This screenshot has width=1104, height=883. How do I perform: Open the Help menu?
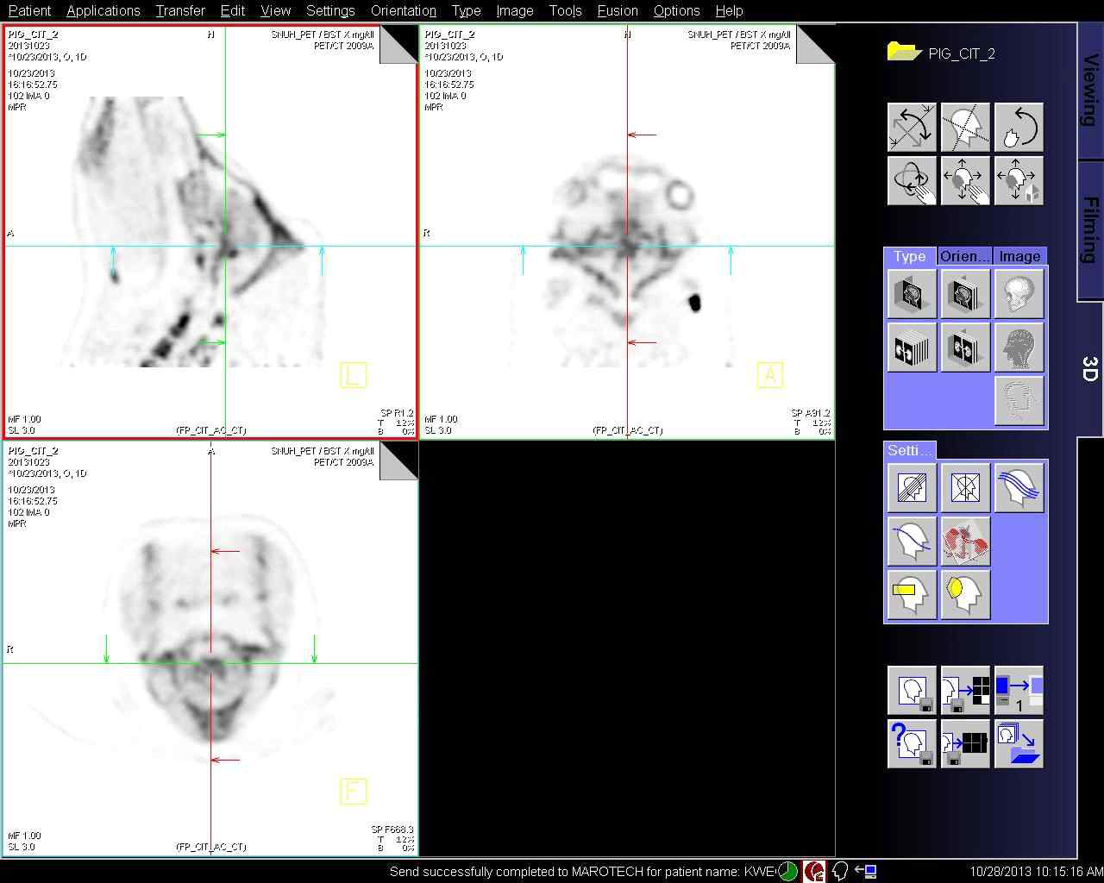click(729, 10)
